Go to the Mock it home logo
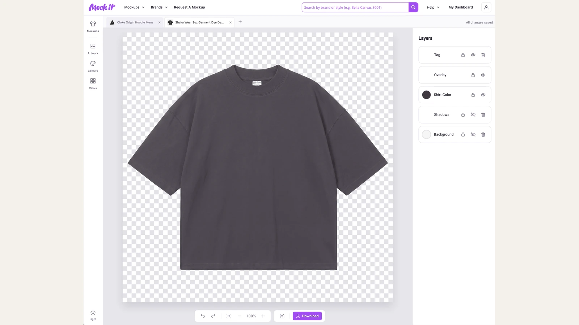 (102, 7)
